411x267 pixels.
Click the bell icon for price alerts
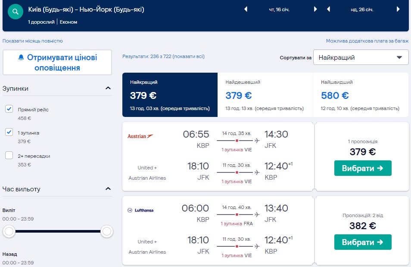[x=21, y=58]
